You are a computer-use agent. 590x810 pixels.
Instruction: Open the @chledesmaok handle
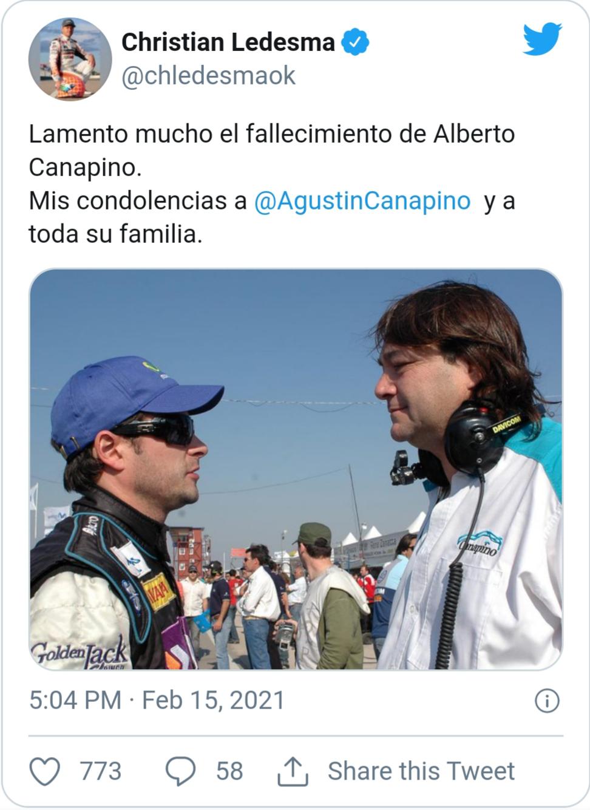tap(209, 76)
